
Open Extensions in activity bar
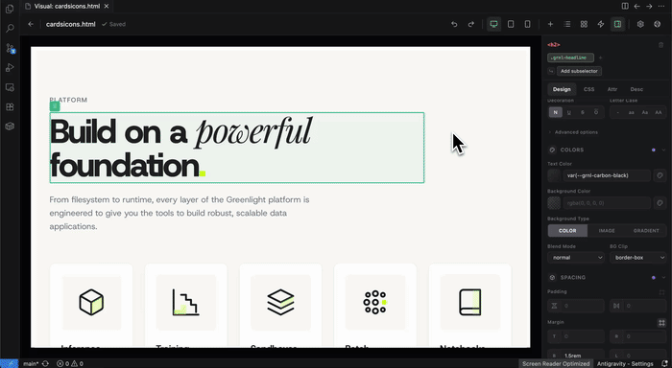(10, 106)
